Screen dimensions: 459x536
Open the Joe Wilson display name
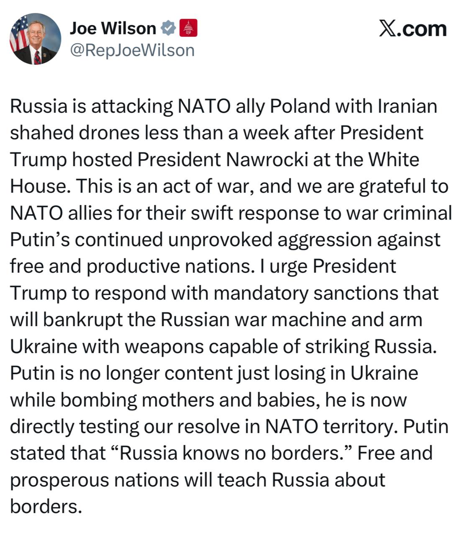coord(113,28)
